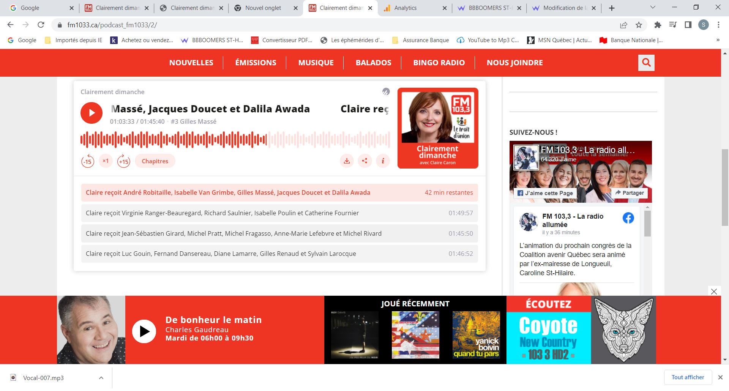729x391 pixels.
Task: Share this page icon in address bar
Action: coord(623,25)
